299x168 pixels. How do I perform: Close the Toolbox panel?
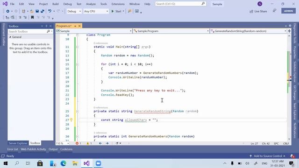pos(50,26)
